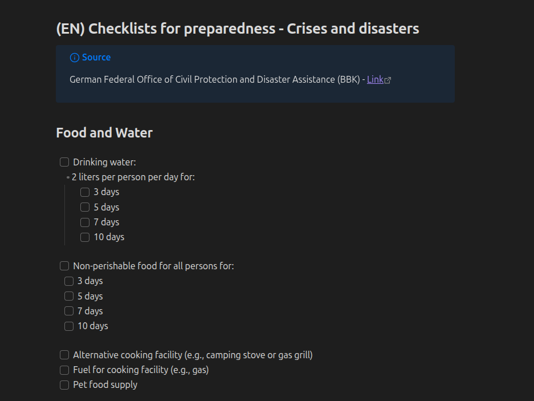Click the info icon beside Source

click(x=74, y=57)
